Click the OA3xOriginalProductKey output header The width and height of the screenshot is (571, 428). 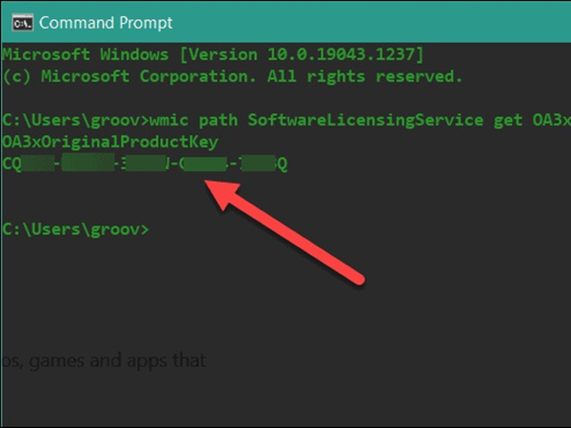pyautogui.click(x=110, y=142)
